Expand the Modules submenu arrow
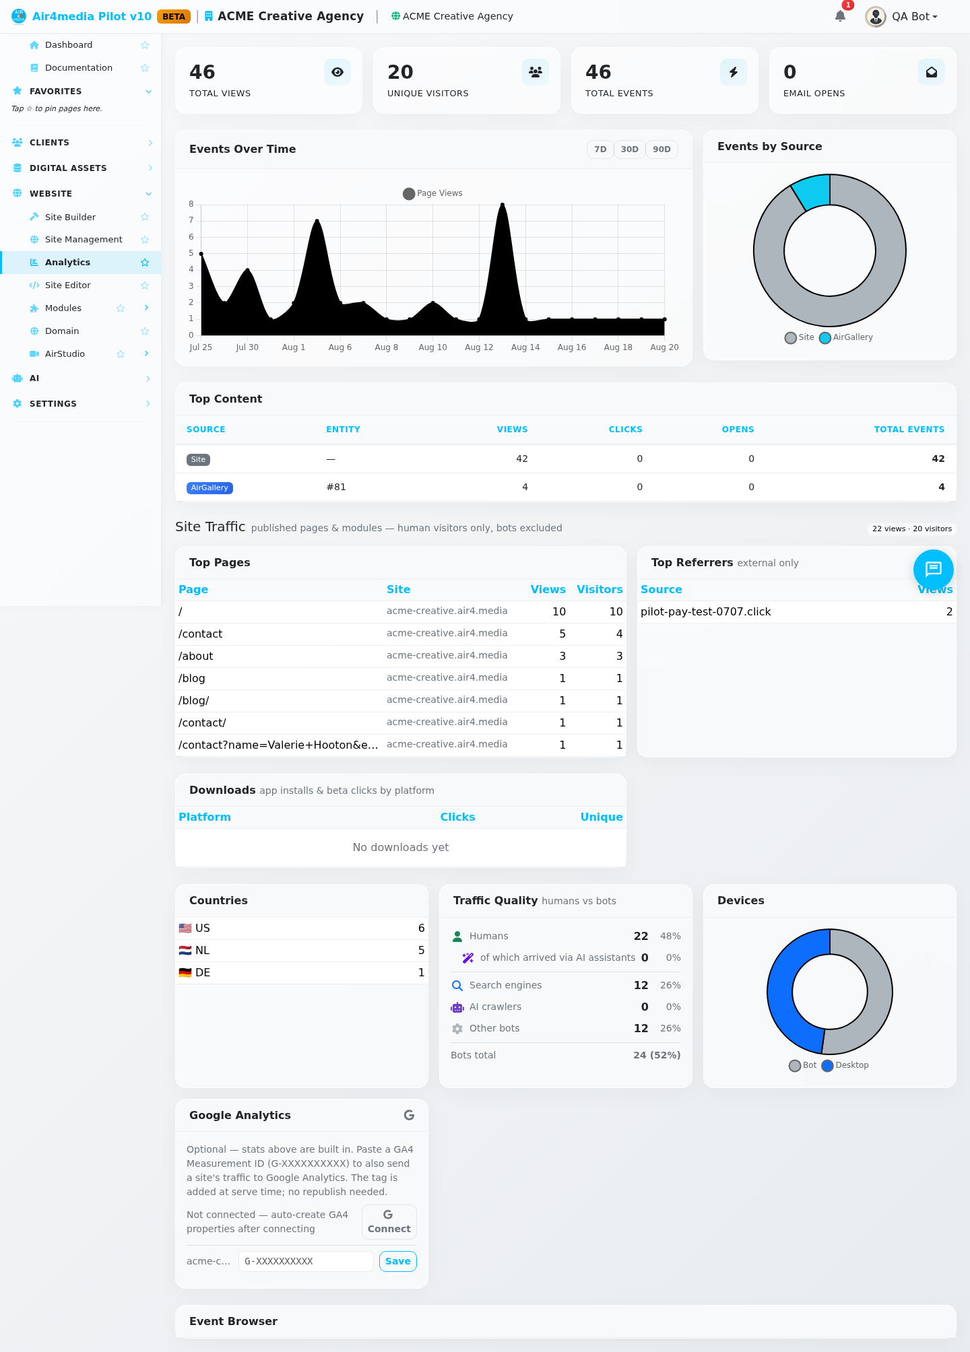Image resolution: width=970 pixels, height=1352 pixels. 147,308
